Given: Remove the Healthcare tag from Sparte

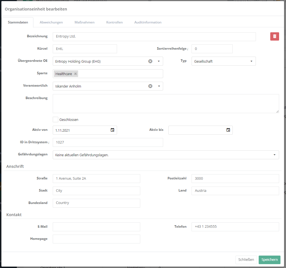Looking at the screenshot, I should pyautogui.click(x=75, y=74).
